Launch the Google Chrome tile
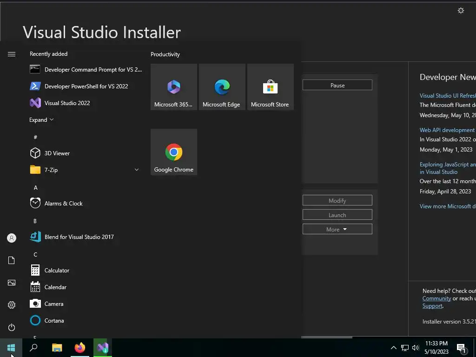Image resolution: width=476 pixels, height=357 pixels. click(174, 152)
